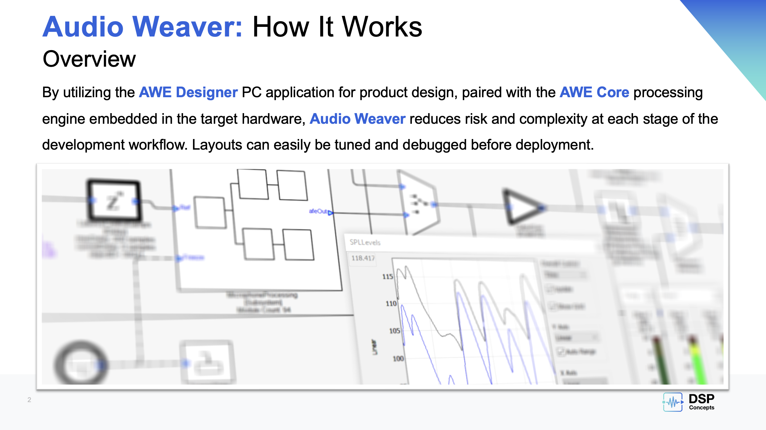Click the blue 'Audio Weaver' text in paragraph
The height and width of the screenshot is (430, 766).
click(x=357, y=119)
